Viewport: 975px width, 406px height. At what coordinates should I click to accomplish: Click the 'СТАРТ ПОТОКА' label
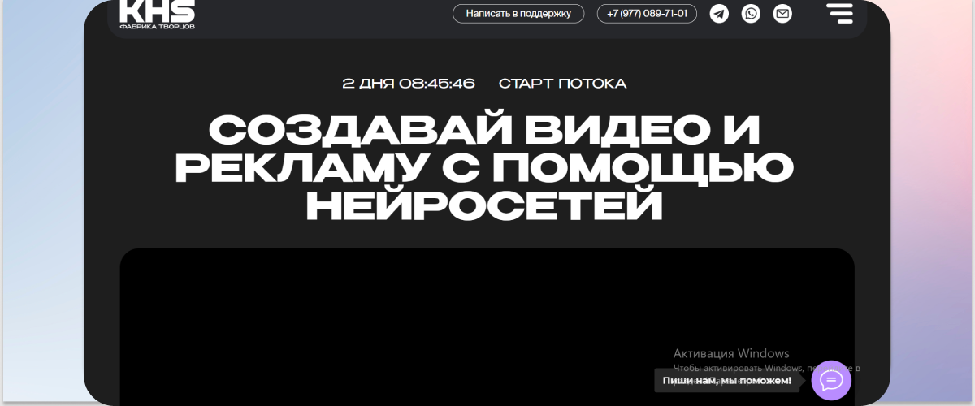tap(562, 84)
